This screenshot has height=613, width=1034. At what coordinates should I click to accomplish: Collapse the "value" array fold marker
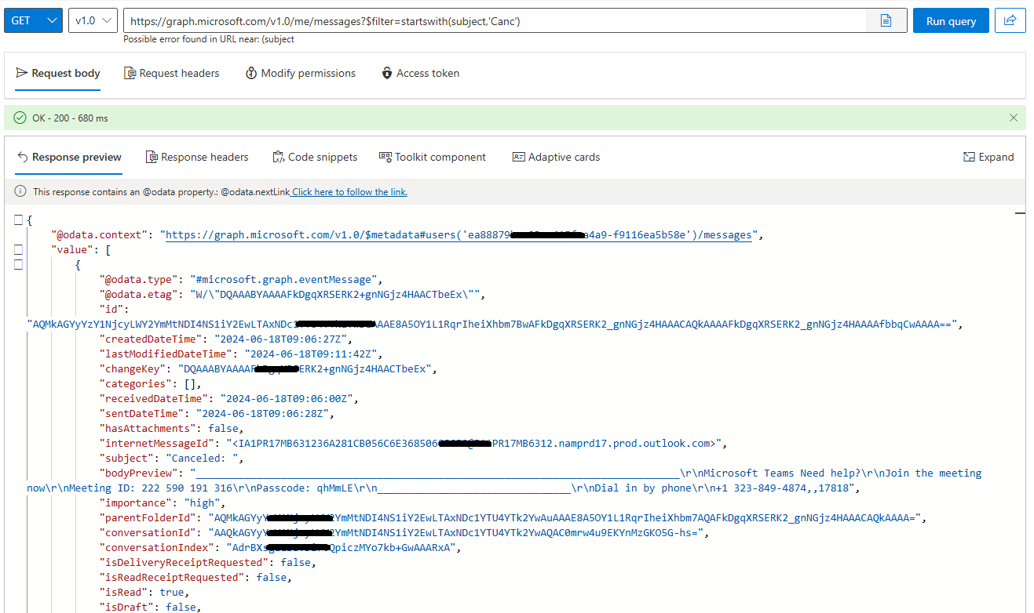coord(18,250)
